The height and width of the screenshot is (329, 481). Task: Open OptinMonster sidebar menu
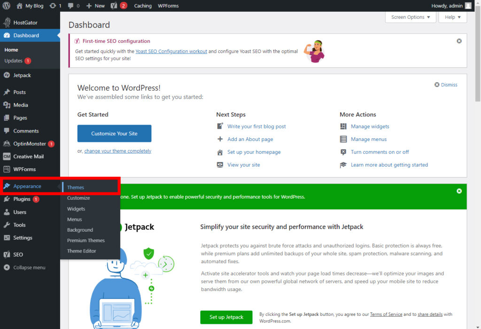(30, 144)
